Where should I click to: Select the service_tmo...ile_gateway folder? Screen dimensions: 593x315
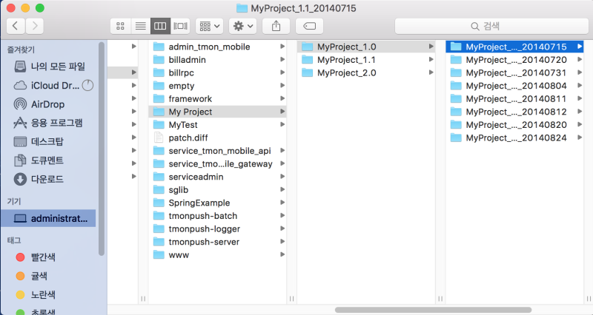[217, 163]
